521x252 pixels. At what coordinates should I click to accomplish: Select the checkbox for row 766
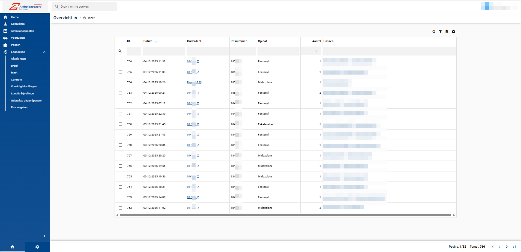coord(120,62)
